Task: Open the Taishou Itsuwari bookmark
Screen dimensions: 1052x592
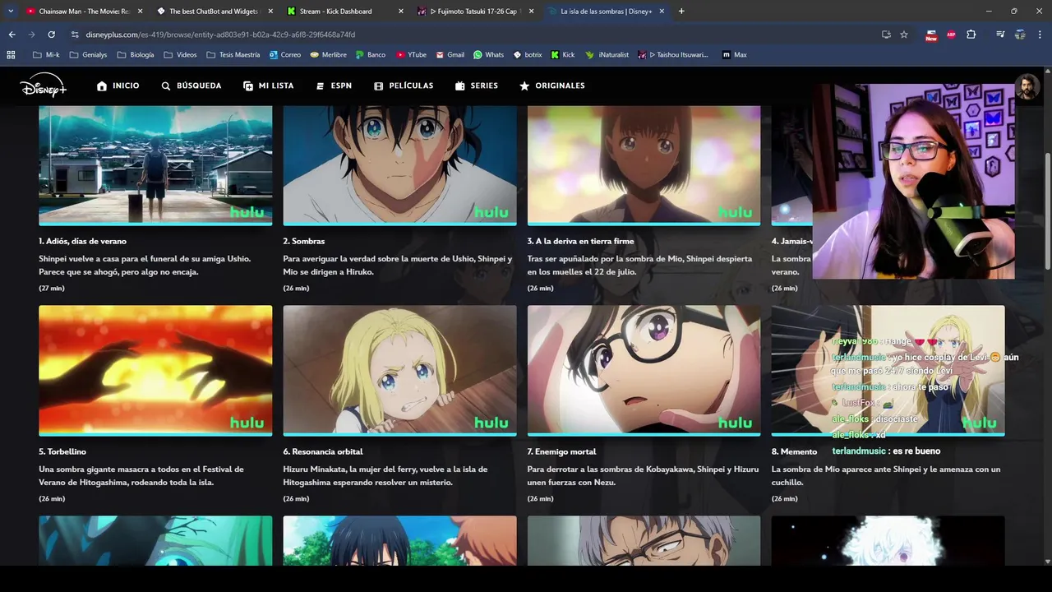Action: (x=673, y=54)
